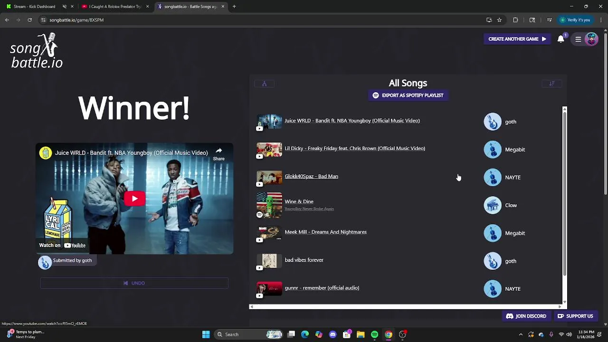Click NAYTE avatar on gunnr row
The width and height of the screenshot is (608, 342).
[493, 289]
